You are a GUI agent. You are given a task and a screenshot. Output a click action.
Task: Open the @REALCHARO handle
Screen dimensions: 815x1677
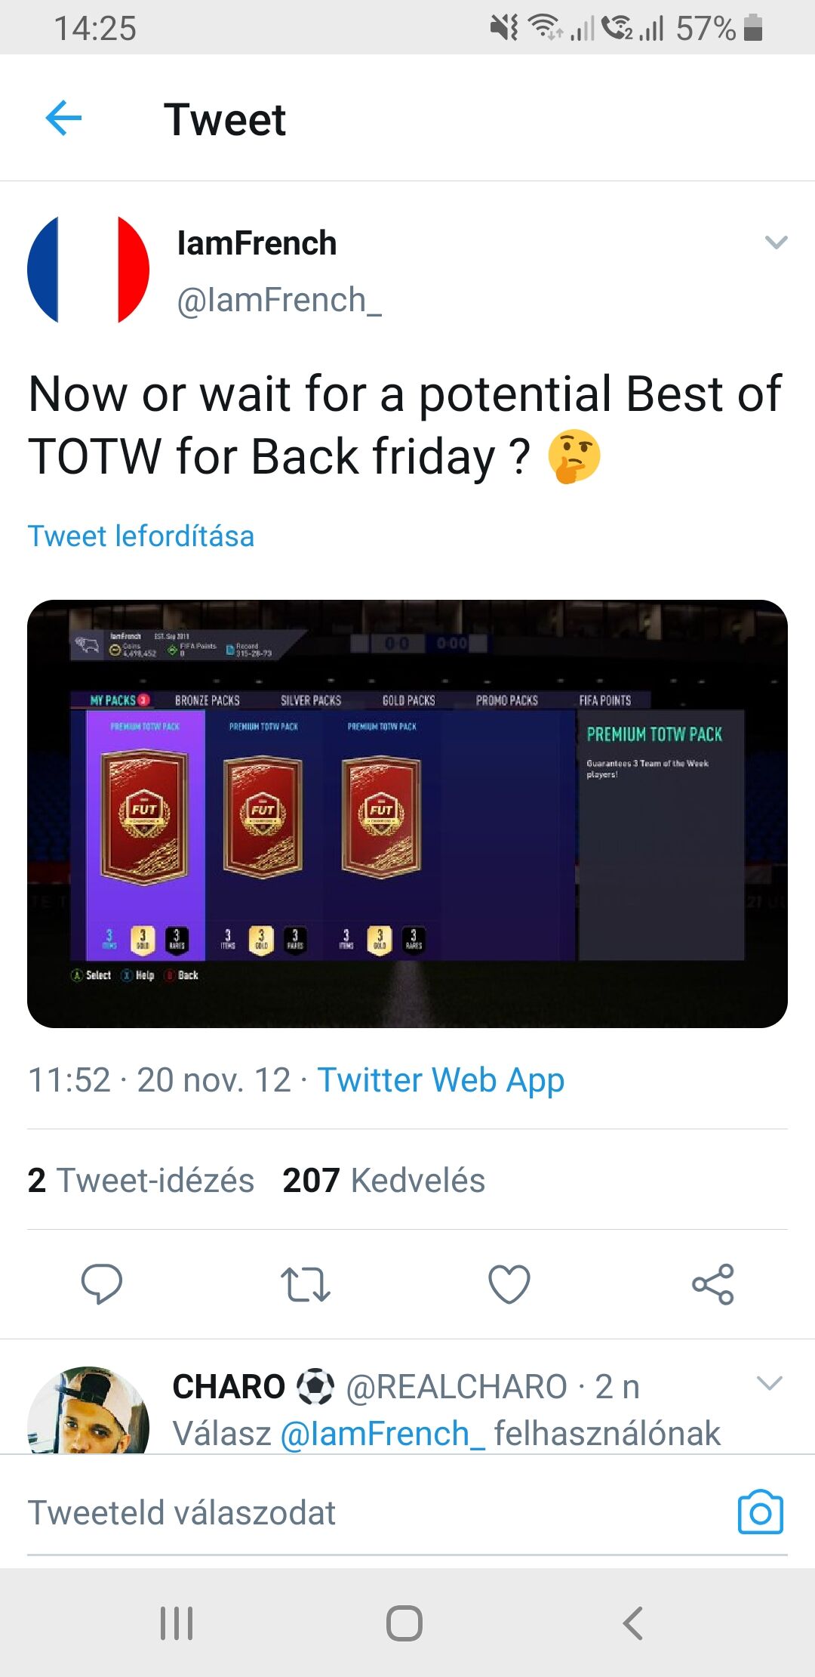pyautogui.click(x=457, y=1386)
